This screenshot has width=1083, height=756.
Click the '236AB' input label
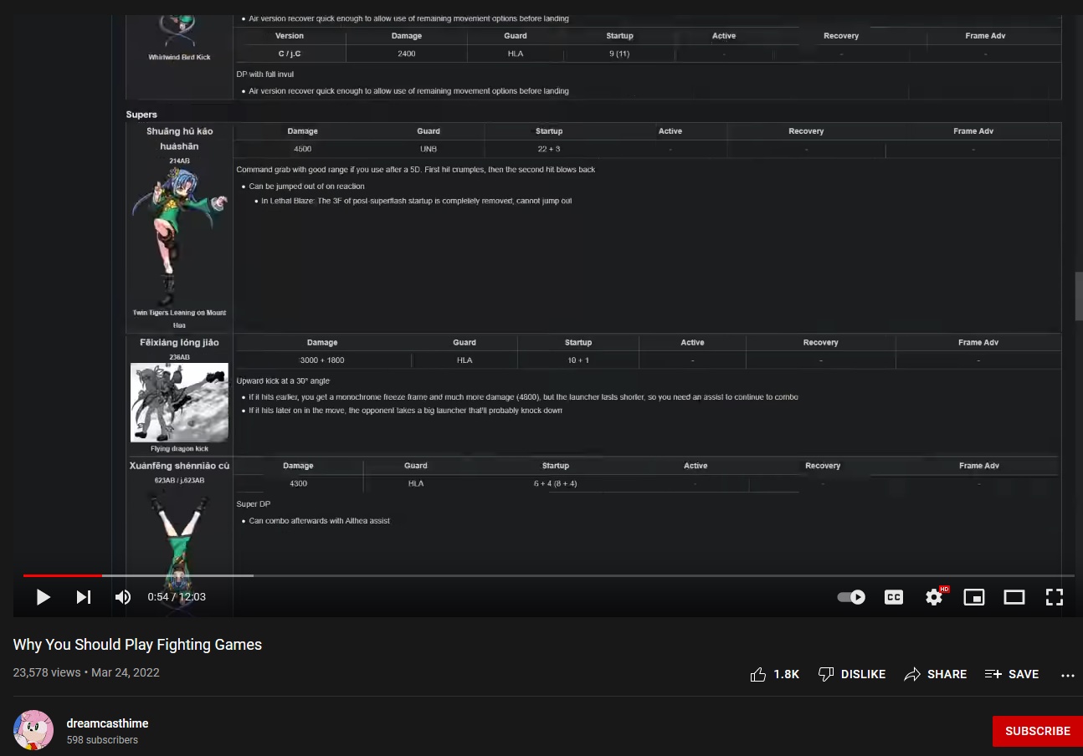[x=179, y=357]
